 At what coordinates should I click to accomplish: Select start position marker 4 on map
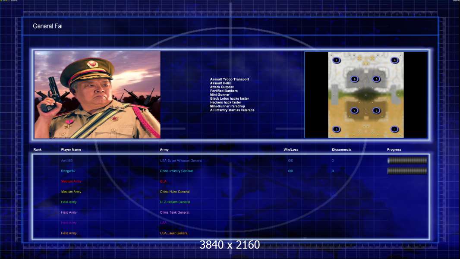coord(355,111)
